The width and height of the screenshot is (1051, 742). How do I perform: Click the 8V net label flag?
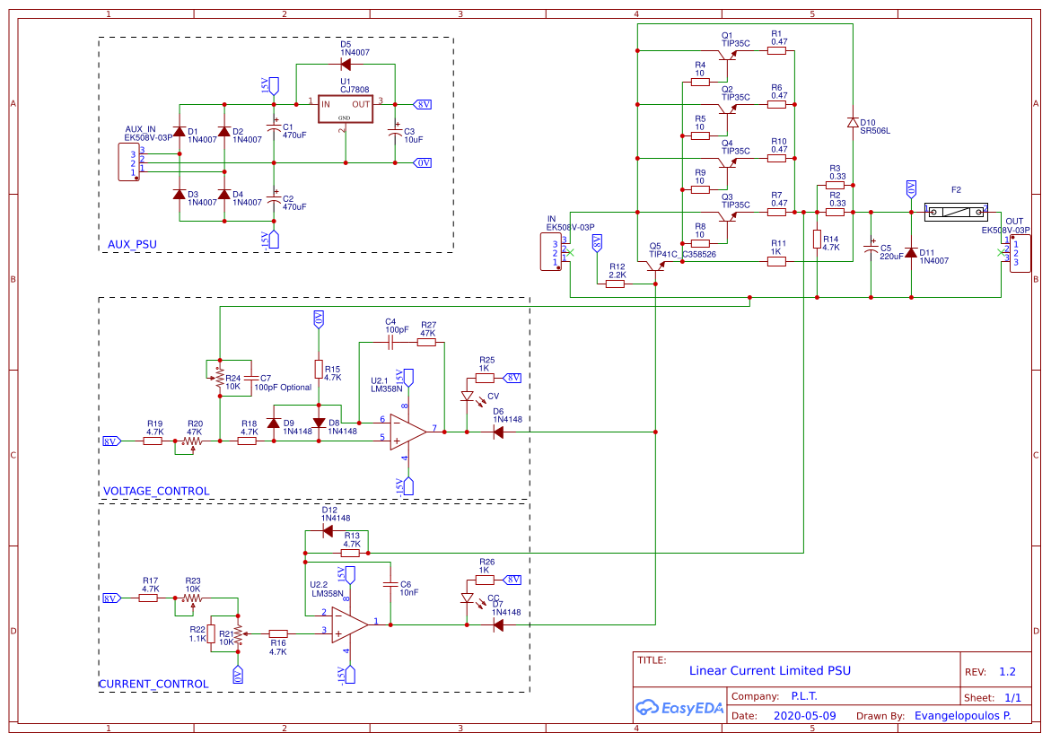pyautogui.click(x=421, y=104)
